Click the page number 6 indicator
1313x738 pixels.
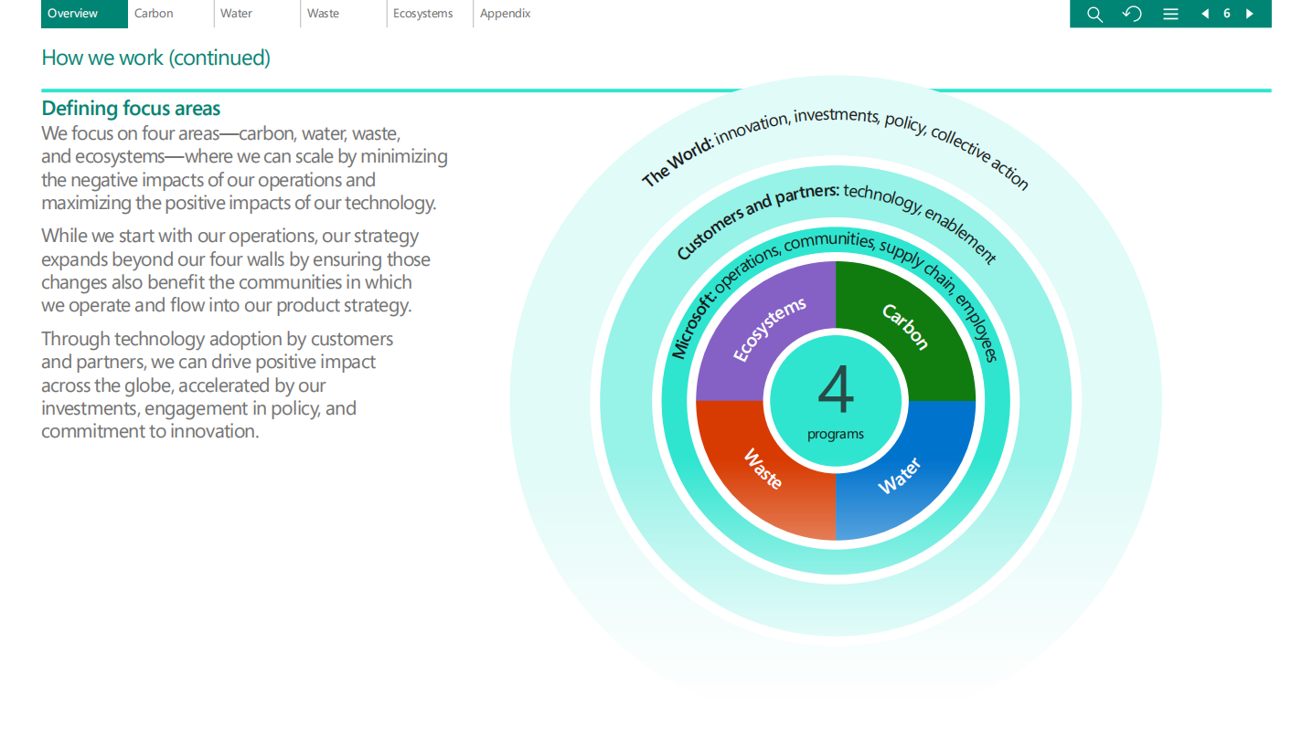pos(1227,14)
